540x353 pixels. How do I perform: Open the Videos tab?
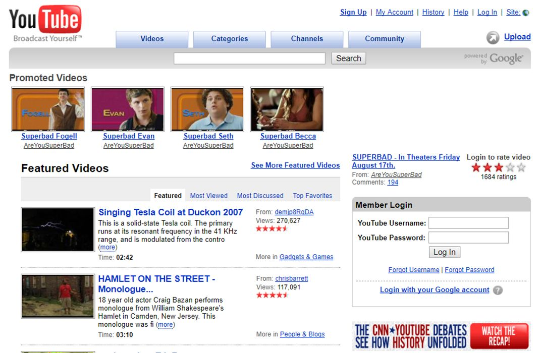click(152, 39)
